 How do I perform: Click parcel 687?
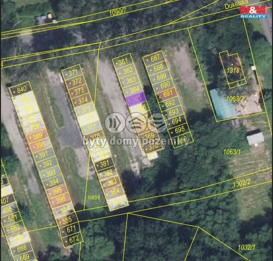[154, 58]
